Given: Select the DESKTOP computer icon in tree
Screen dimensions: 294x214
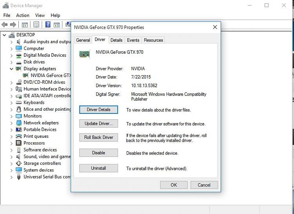Looking at the screenshot, I should point(12,35).
